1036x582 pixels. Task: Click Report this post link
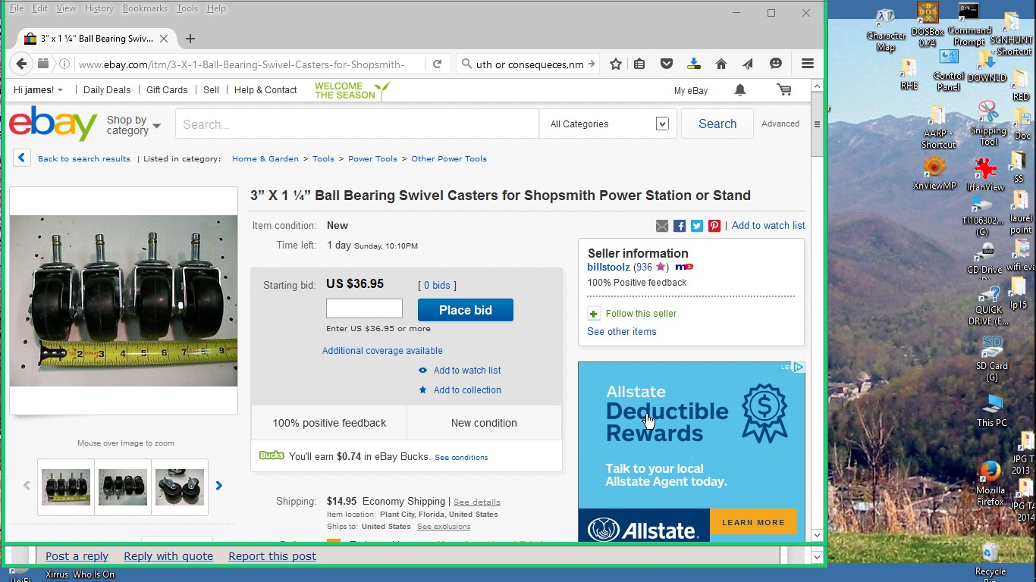click(272, 556)
